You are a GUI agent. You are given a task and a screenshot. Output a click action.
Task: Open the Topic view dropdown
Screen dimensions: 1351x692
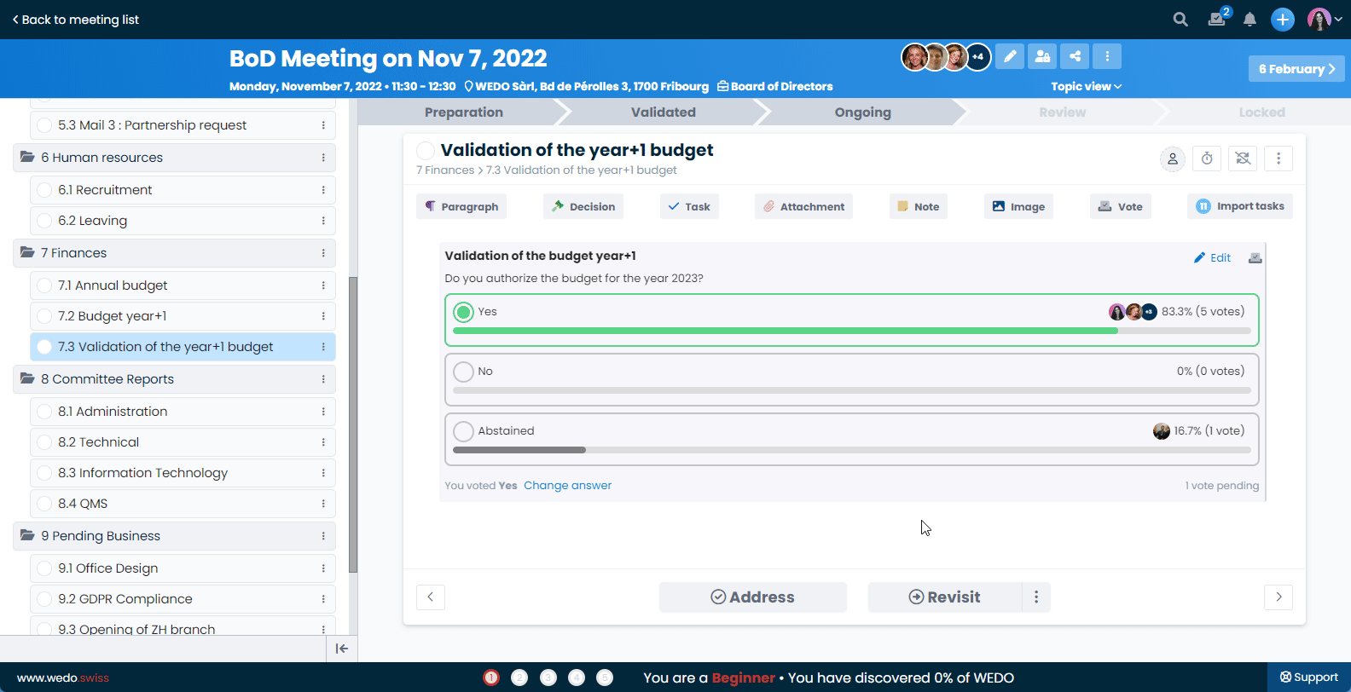pyautogui.click(x=1087, y=86)
